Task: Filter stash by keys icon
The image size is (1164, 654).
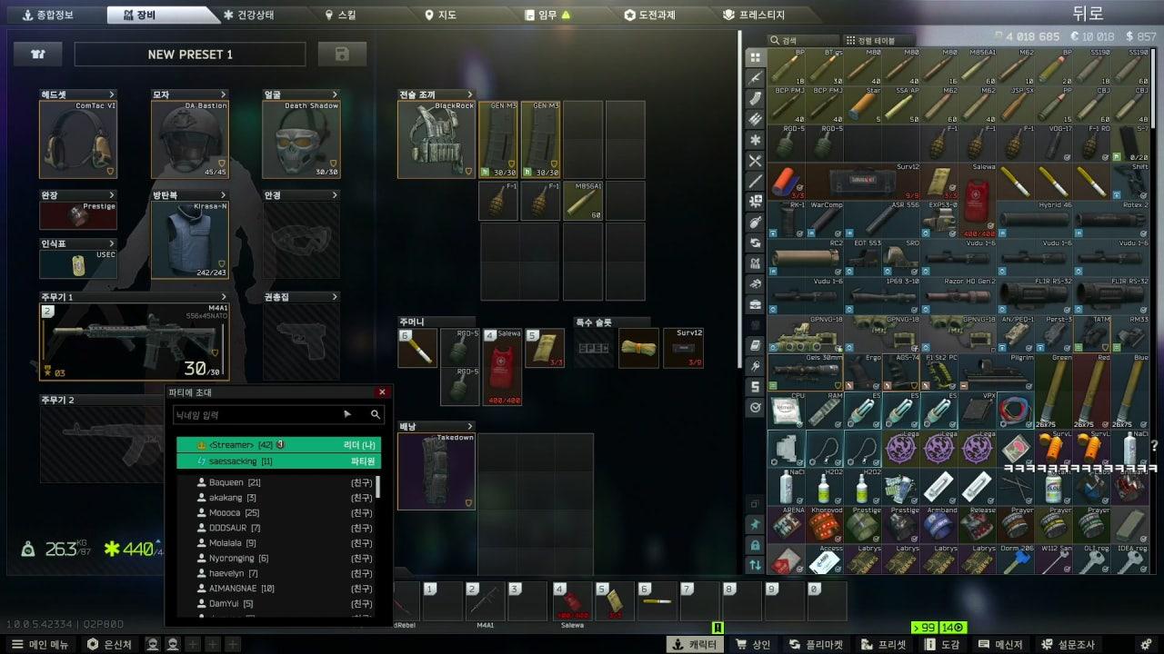Action: tap(755, 367)
